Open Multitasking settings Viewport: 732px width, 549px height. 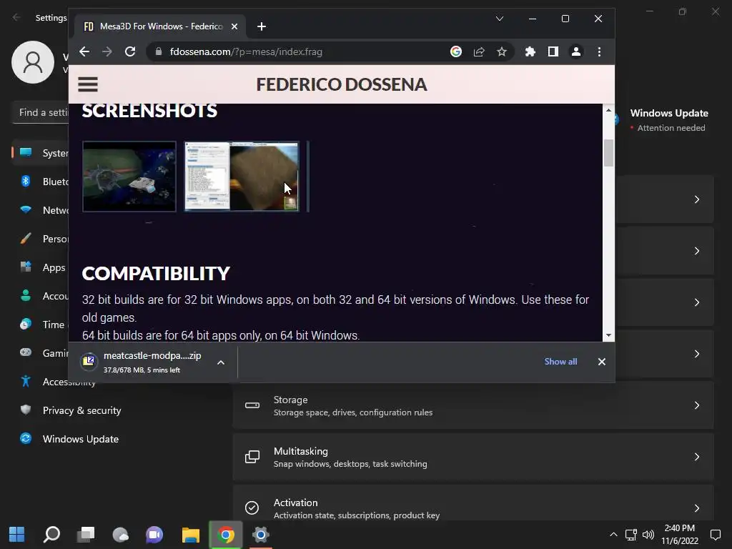pyautogui.click(x=473, y=457)
